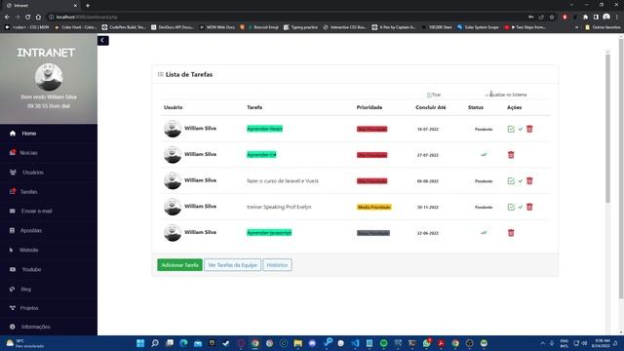Open Visual Studio Code from the taskbar
Viewport: 624px width, 351px height.
tap(355, 343)
